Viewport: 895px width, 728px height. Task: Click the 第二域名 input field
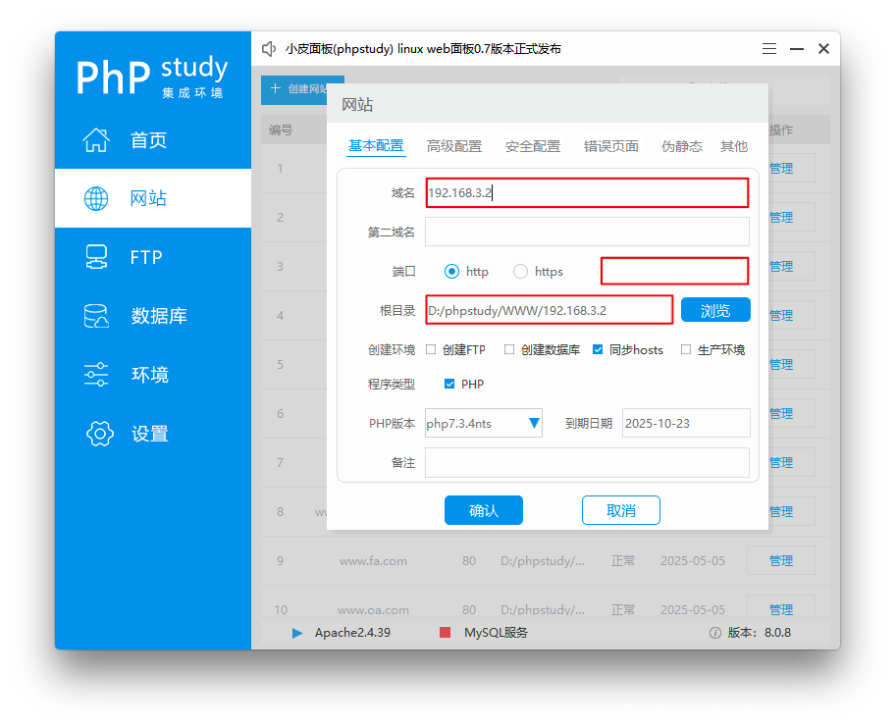pos(587,232)
